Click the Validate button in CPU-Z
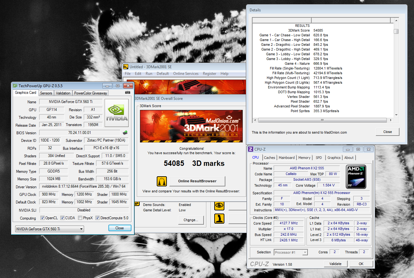 click(x=335, y=264)
